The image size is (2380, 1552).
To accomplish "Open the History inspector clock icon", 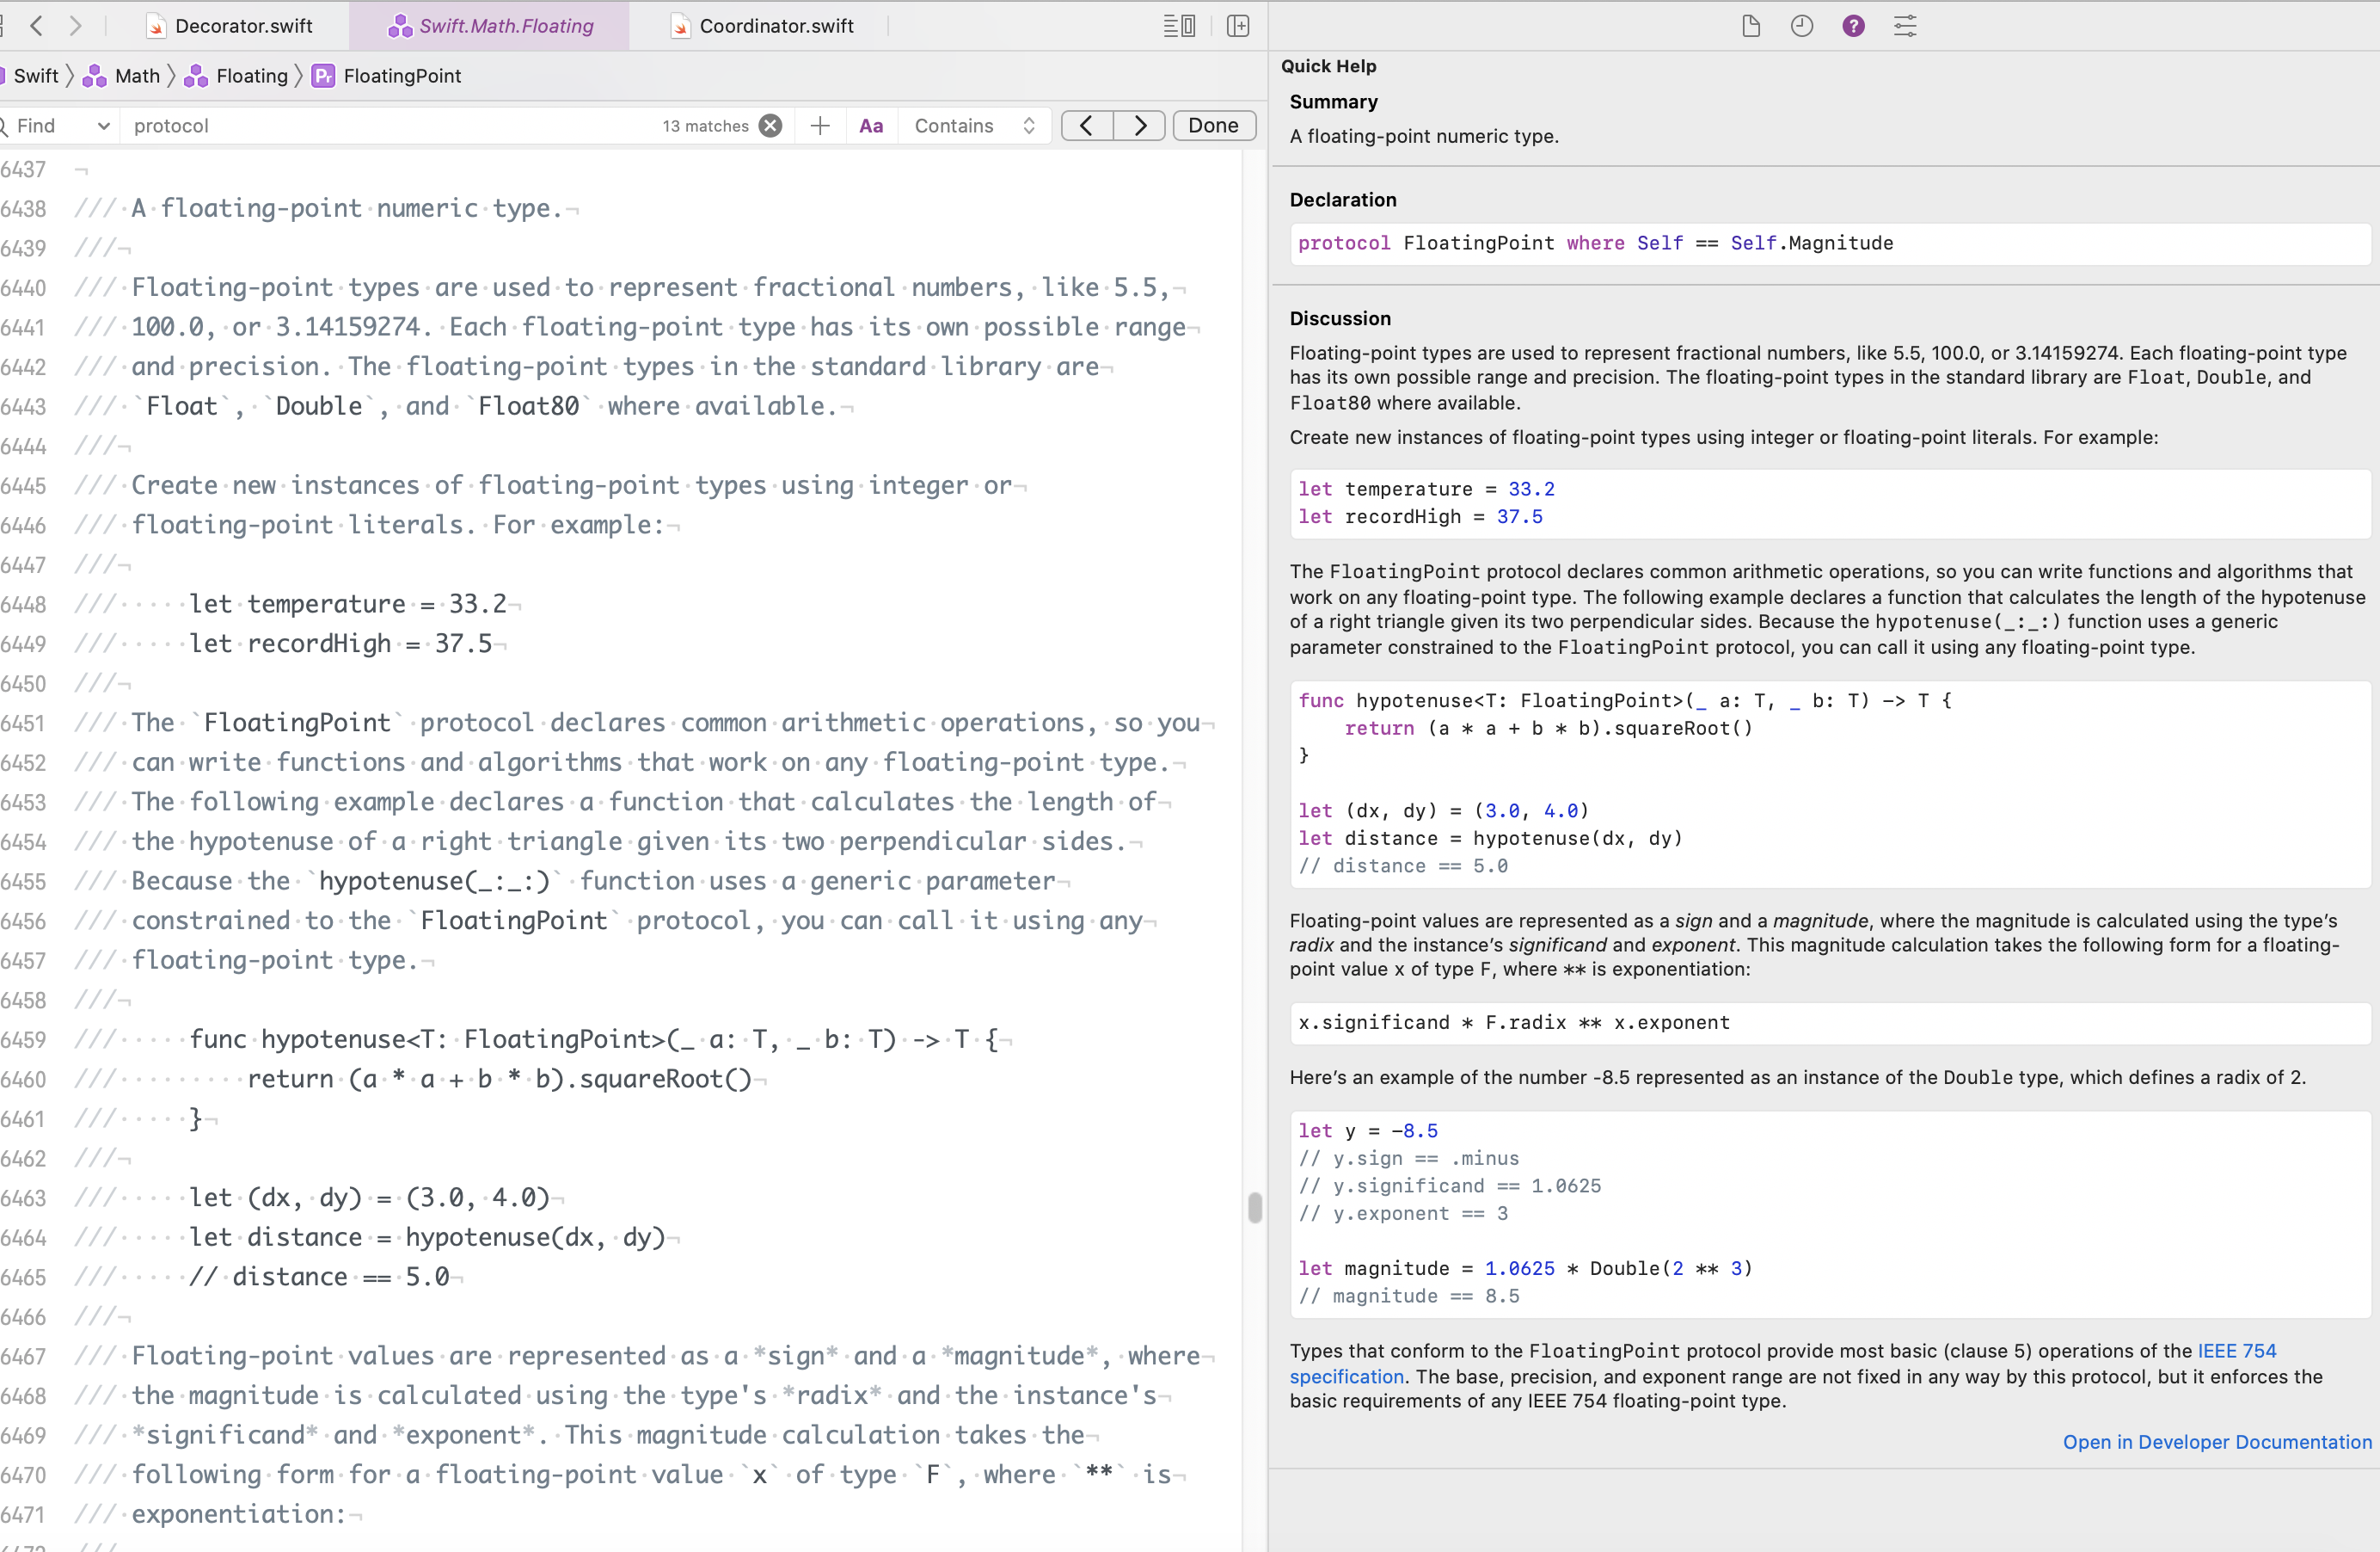I will [1801, 26].
